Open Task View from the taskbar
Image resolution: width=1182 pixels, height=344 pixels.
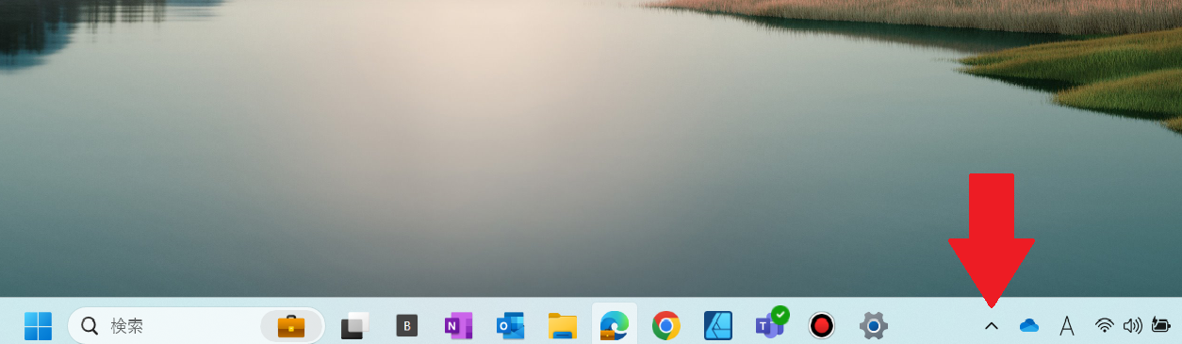pyautogui.click(x=354, y=326)
